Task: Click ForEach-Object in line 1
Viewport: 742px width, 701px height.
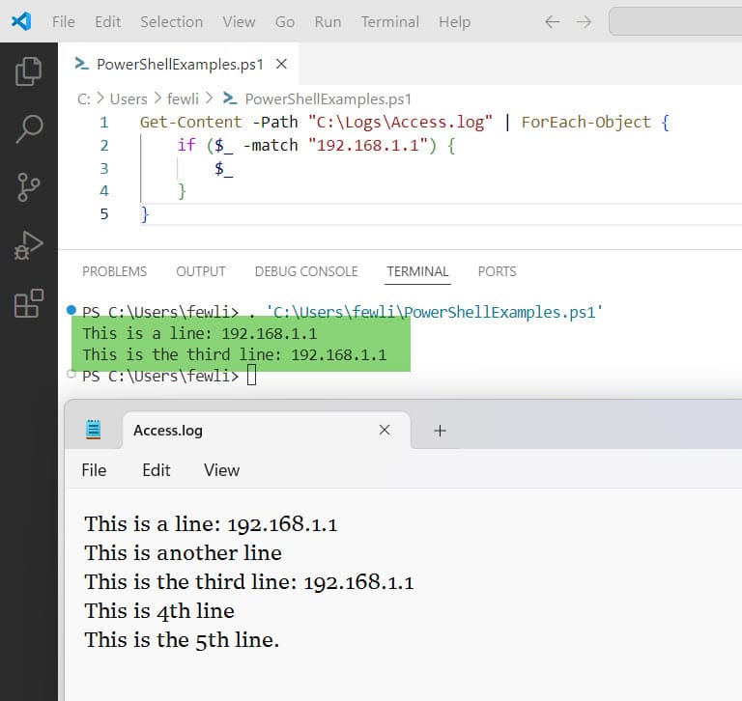Action: (585, 122)
